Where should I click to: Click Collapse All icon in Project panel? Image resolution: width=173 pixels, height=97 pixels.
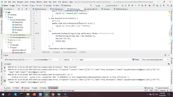click(22, 9)
